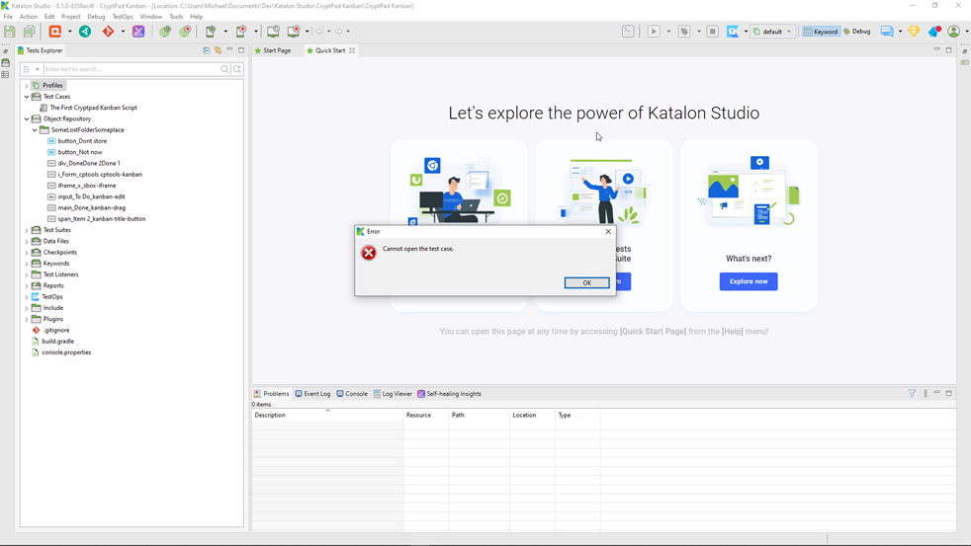Switch to the Console tab
The height and width of the screenshot is (546, 971).
tap(352, 394)
